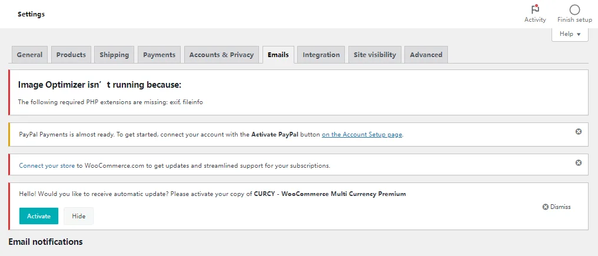
Task: Follow the Account Setup page link
Action: (x=362, y=135)
